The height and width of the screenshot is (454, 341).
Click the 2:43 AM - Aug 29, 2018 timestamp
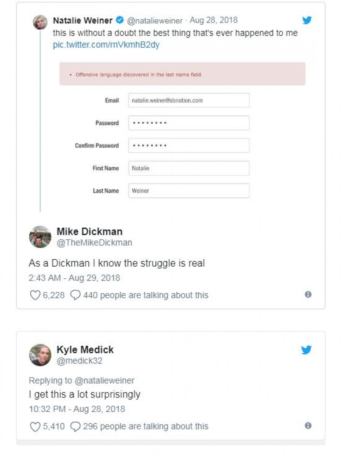click(74, 278)
